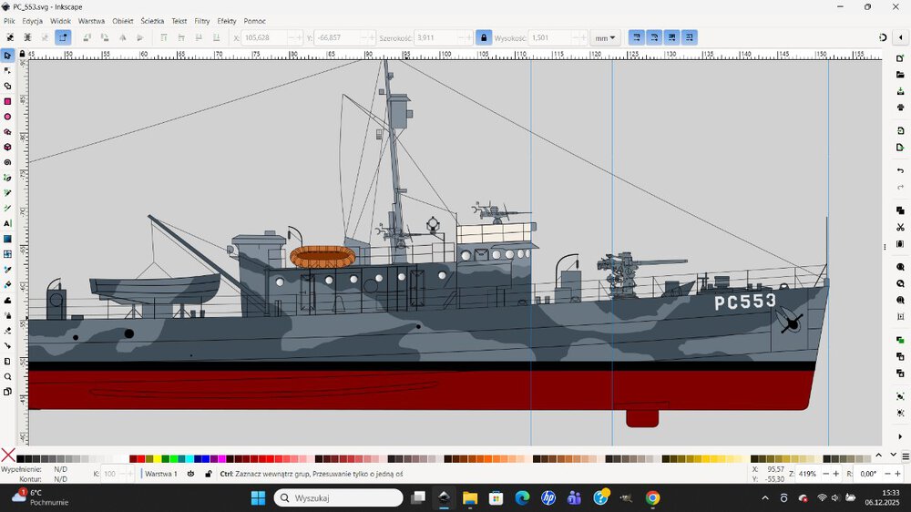Open the Warstwa 1 layer selector

click(161, 474)
